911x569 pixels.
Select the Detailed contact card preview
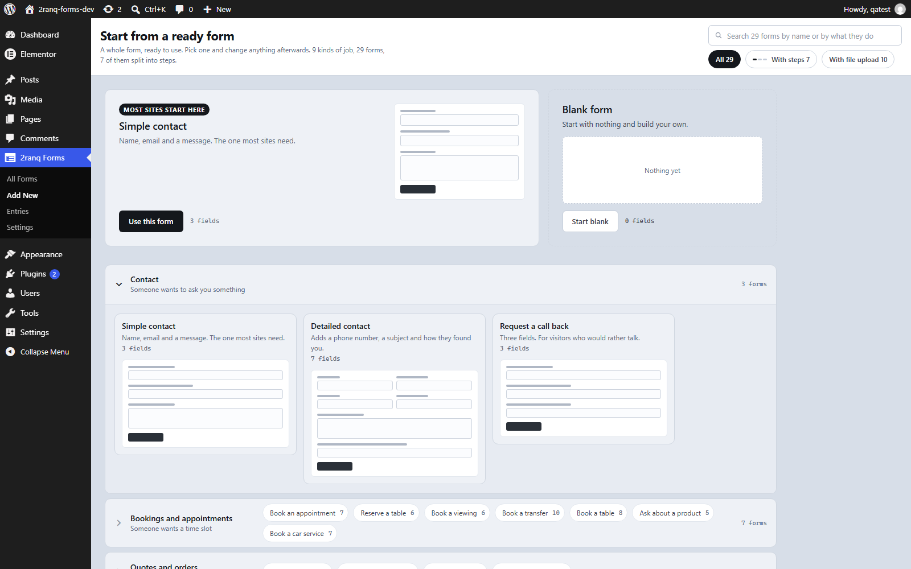[395, 423]
